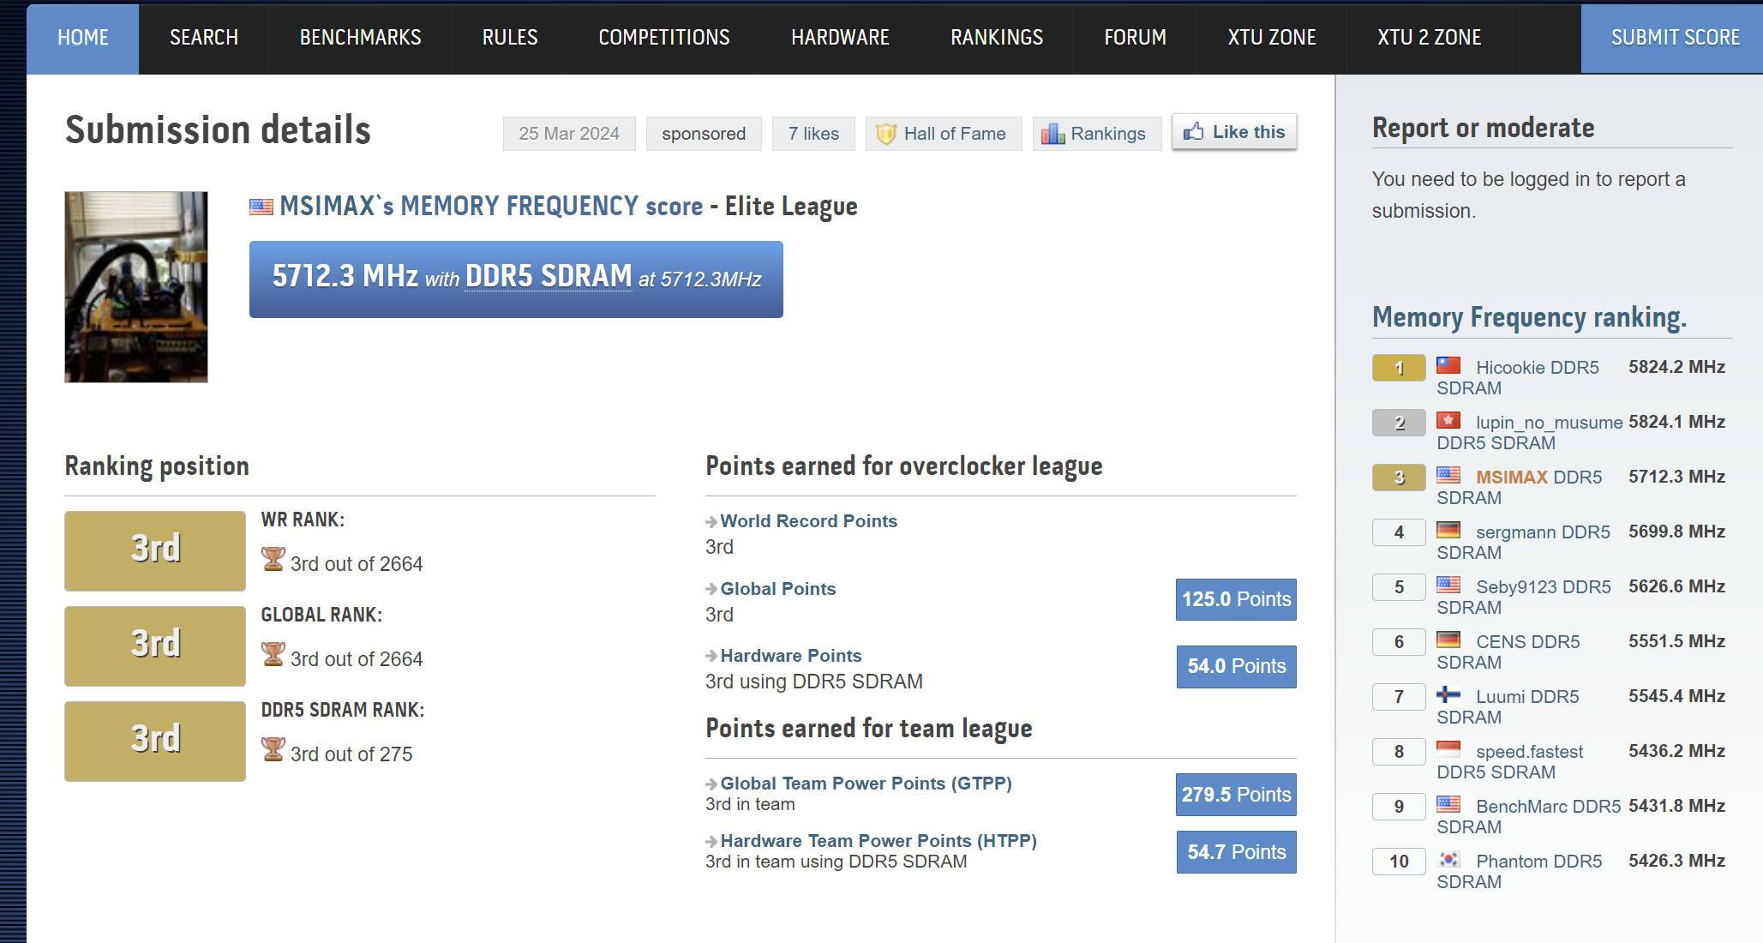Go to RANKINGS in top navigation
This screenshot has height=943, width=1763.
point(997,38)
